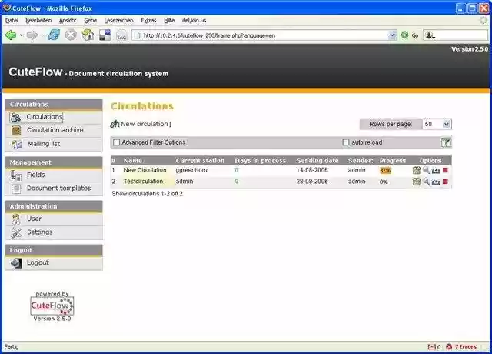Enable the Advanced Filter Options checkbox
The image size is (492, 354).
tap(116, 142)
